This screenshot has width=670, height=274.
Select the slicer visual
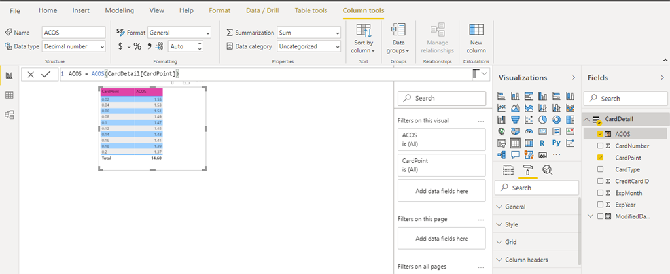pos(502,143)
